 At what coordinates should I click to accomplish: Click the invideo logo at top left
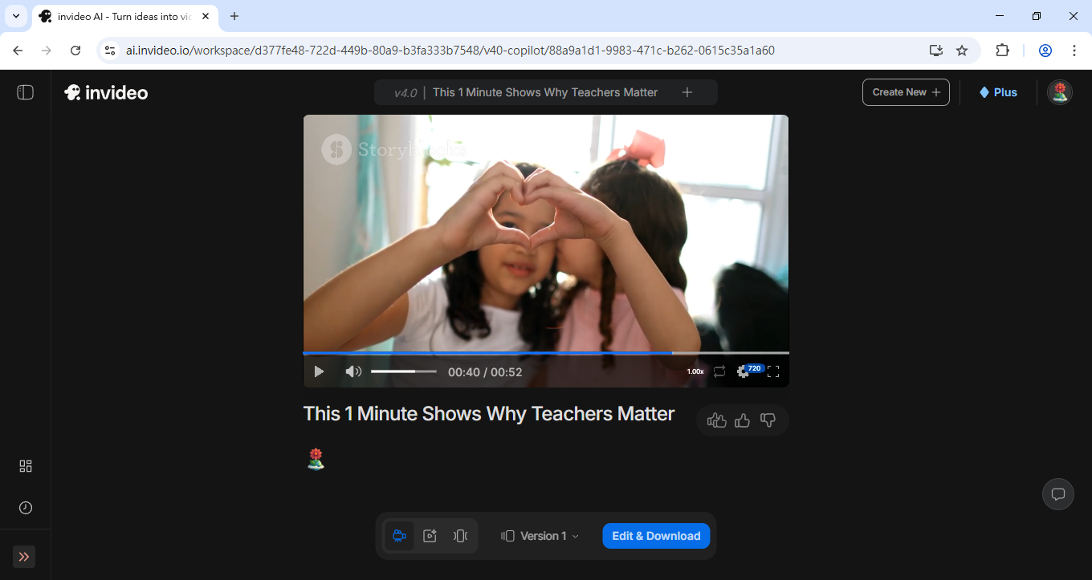pos(105,91)
